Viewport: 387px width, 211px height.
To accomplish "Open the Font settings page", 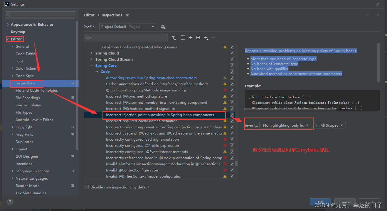I will click(19, 61).
